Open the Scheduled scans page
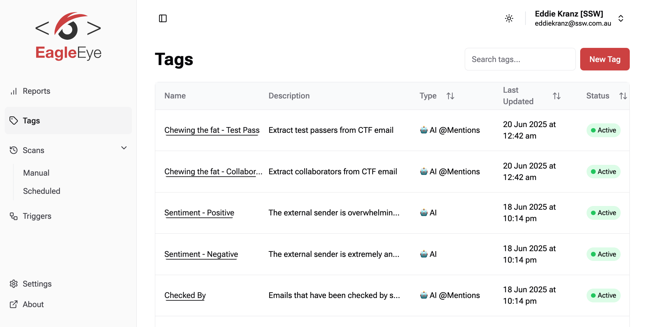Screen dimensions: 648x327 click(42, 191)
